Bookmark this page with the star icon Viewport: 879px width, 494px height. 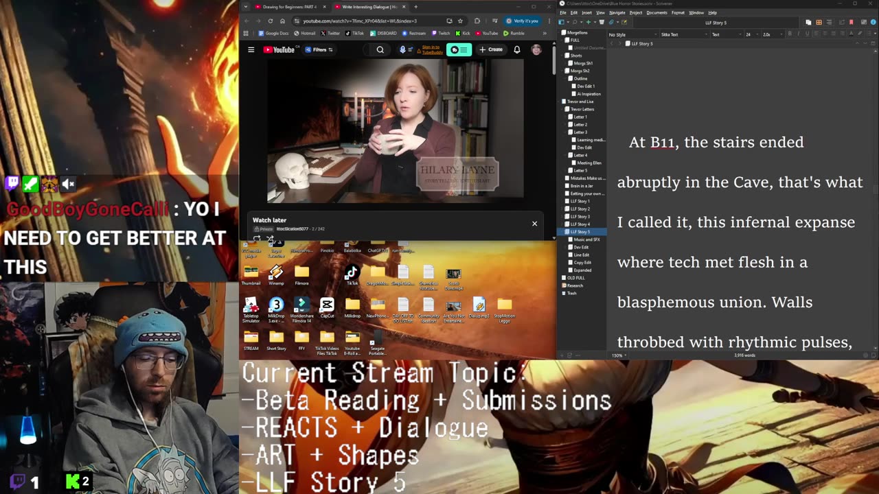pos(460,21)
